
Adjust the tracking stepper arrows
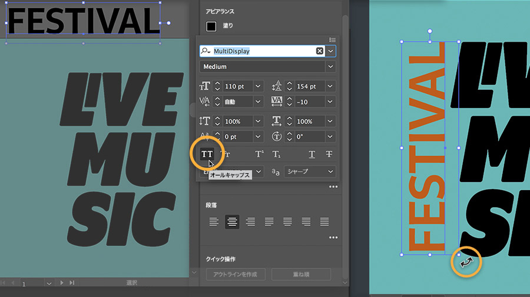click(289, 102)
